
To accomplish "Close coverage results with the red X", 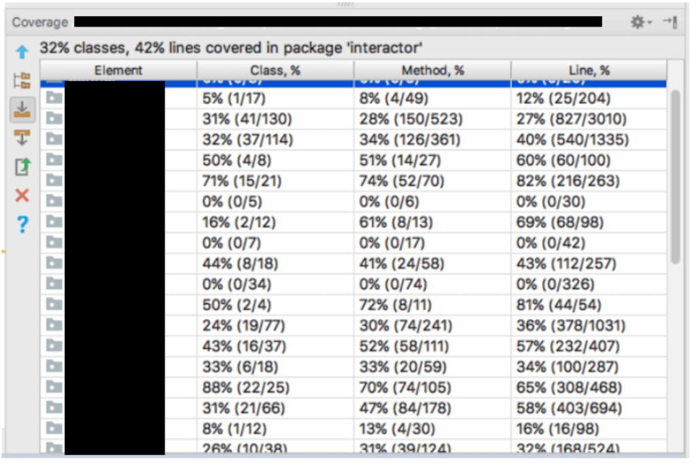I will tap(22, 196).
